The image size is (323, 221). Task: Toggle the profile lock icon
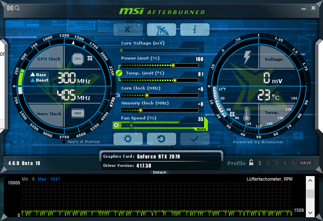pyautogui.click(x=251, y=162)
